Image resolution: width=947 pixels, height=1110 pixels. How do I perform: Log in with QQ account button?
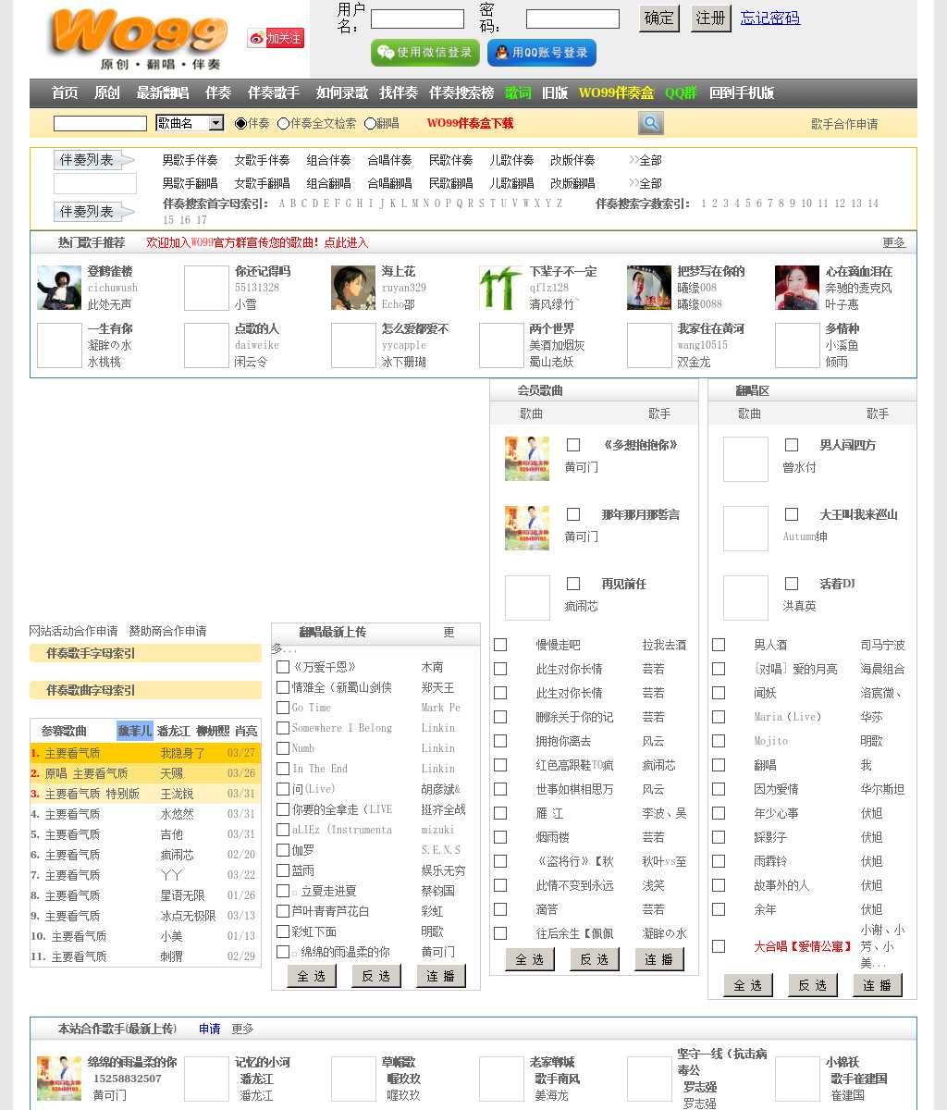click(542, 53)
